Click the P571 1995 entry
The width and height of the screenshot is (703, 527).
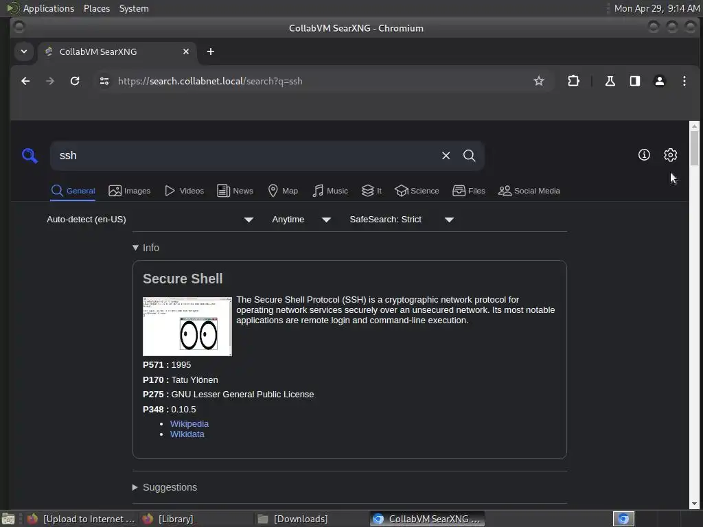(x=167, y=365)
